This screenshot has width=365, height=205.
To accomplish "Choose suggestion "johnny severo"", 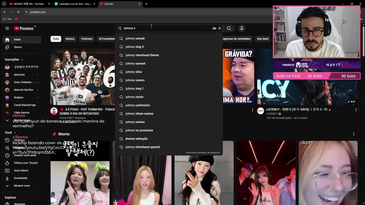I will tap(169, 80).
